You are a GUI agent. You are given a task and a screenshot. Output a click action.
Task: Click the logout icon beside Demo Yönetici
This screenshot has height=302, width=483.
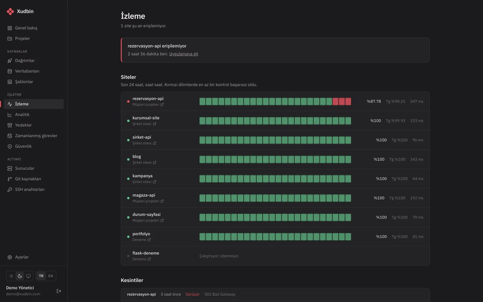(59, 291)
